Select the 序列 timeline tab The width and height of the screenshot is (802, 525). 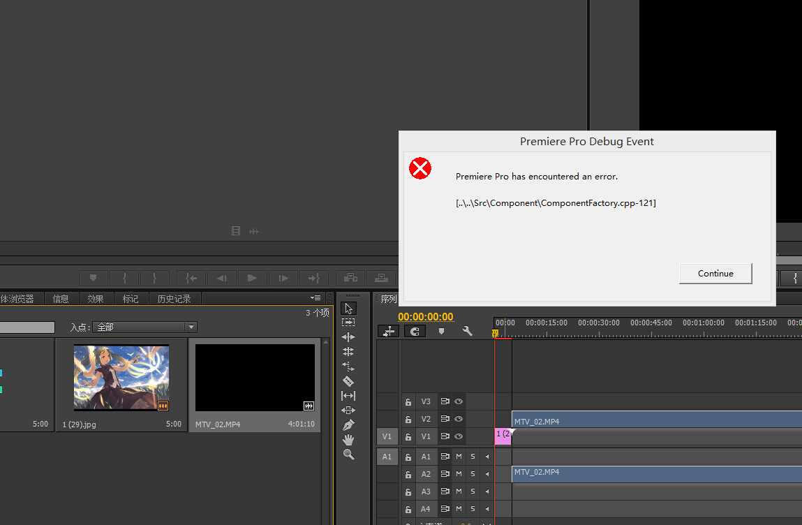tap(388, 300)
